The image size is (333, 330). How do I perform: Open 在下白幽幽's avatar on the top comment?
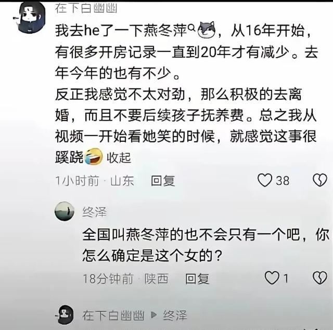tap(30, 17)
